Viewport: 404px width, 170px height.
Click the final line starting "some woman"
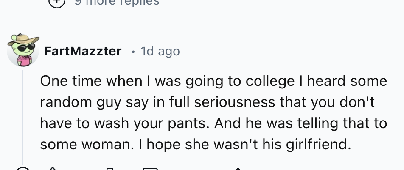click(196, 145)
